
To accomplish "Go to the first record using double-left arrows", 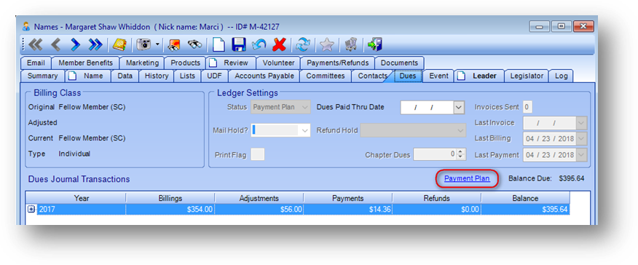I will (x=36, y=44).
